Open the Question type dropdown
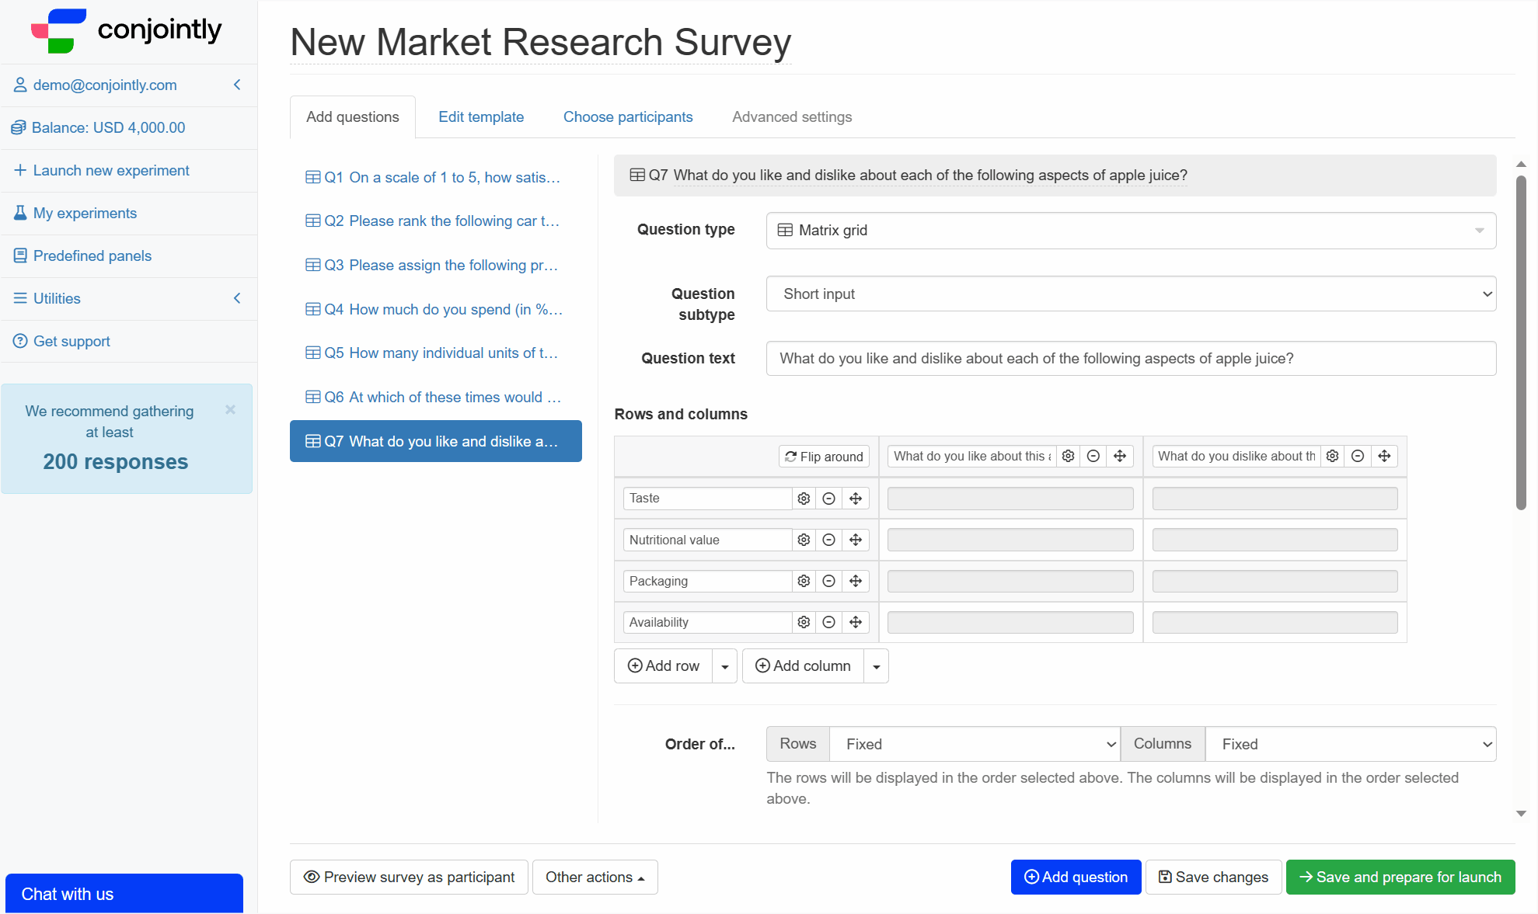 click(1131, 231)
